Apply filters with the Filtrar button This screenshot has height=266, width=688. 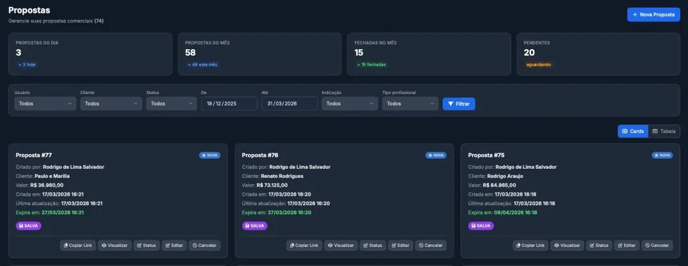click(459, 104)
